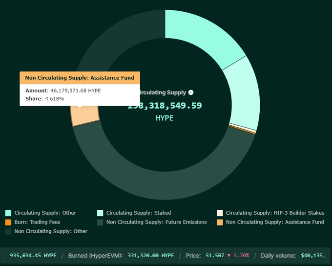Click Burned (HyperEVM) ticker label
The height and width of the screenshot is (266, 332).
pyautogui.click(x=96, y=255)
